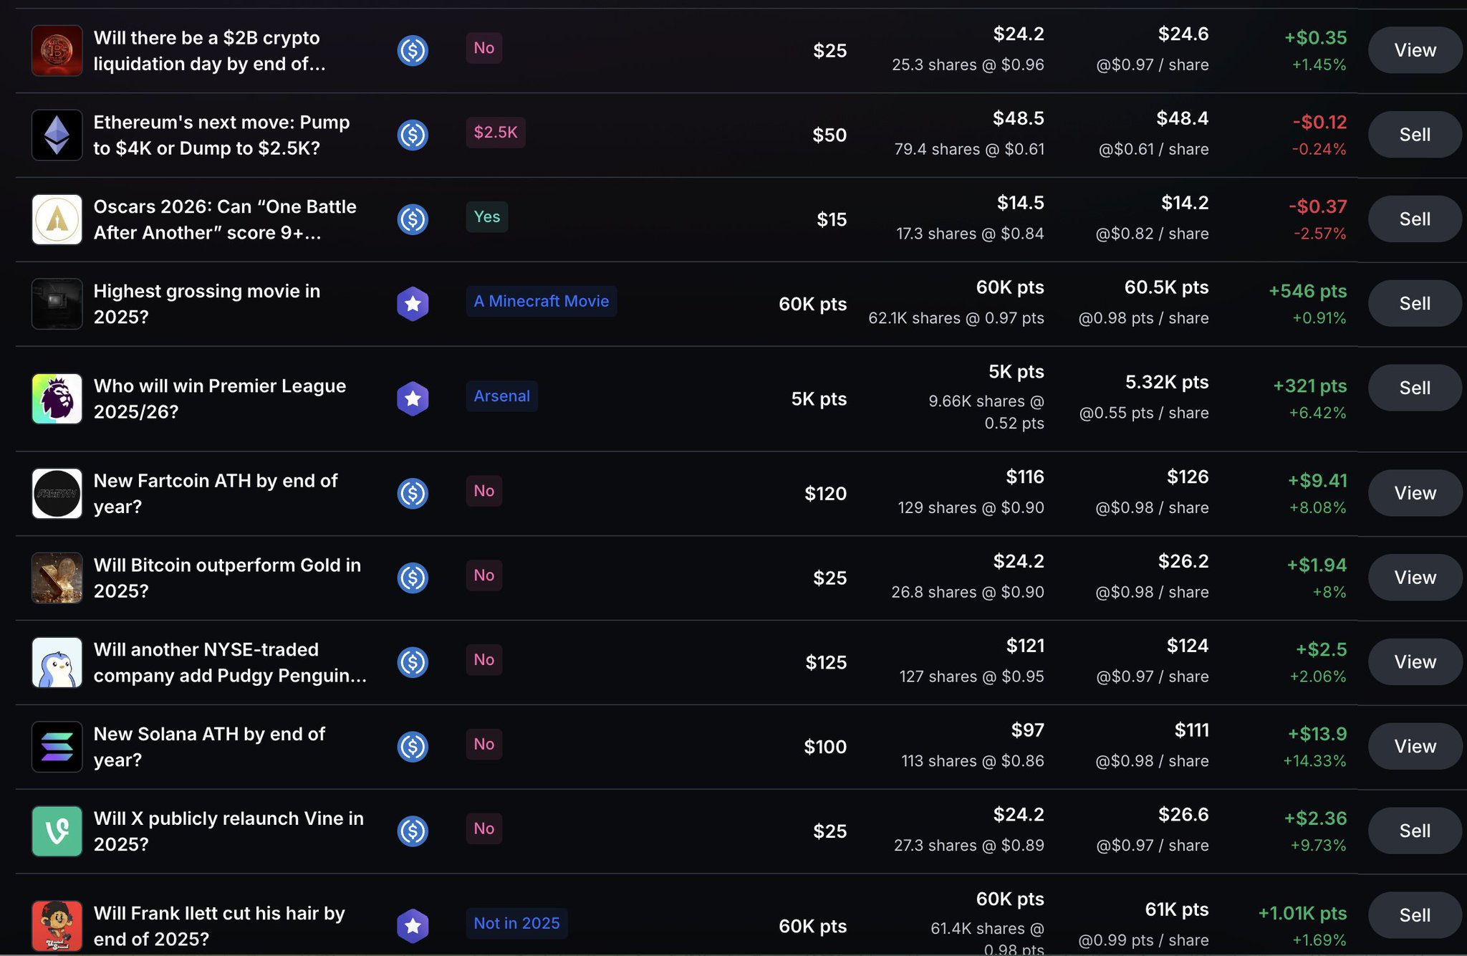Image resolution: width=1467 pixels, height=956 pixels.
Task: Click the 'Not in 2025' outcome tag
Action: [x=516, y=923]
